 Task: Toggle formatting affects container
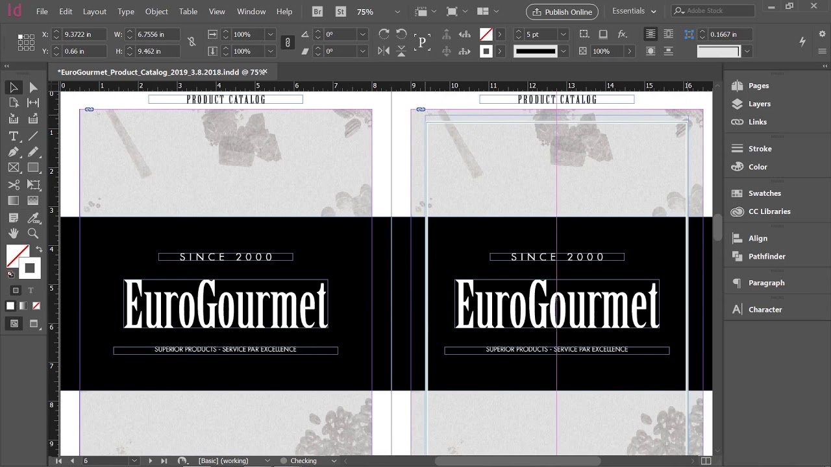click(x=16, y=290)
